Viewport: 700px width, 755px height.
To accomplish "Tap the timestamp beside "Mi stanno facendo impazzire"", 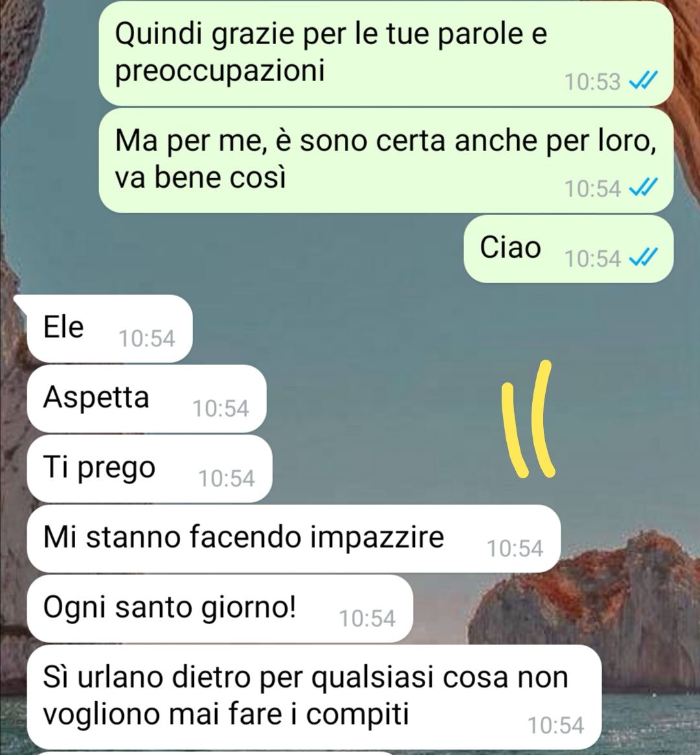I will [x=515, y=548].
